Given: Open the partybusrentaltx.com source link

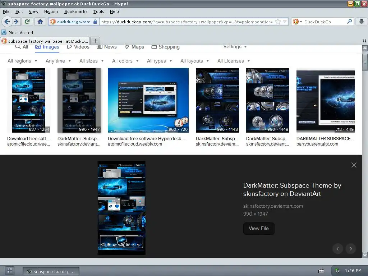Looking at the screenshot, I should pyautogui.click(x=317, y=144).
